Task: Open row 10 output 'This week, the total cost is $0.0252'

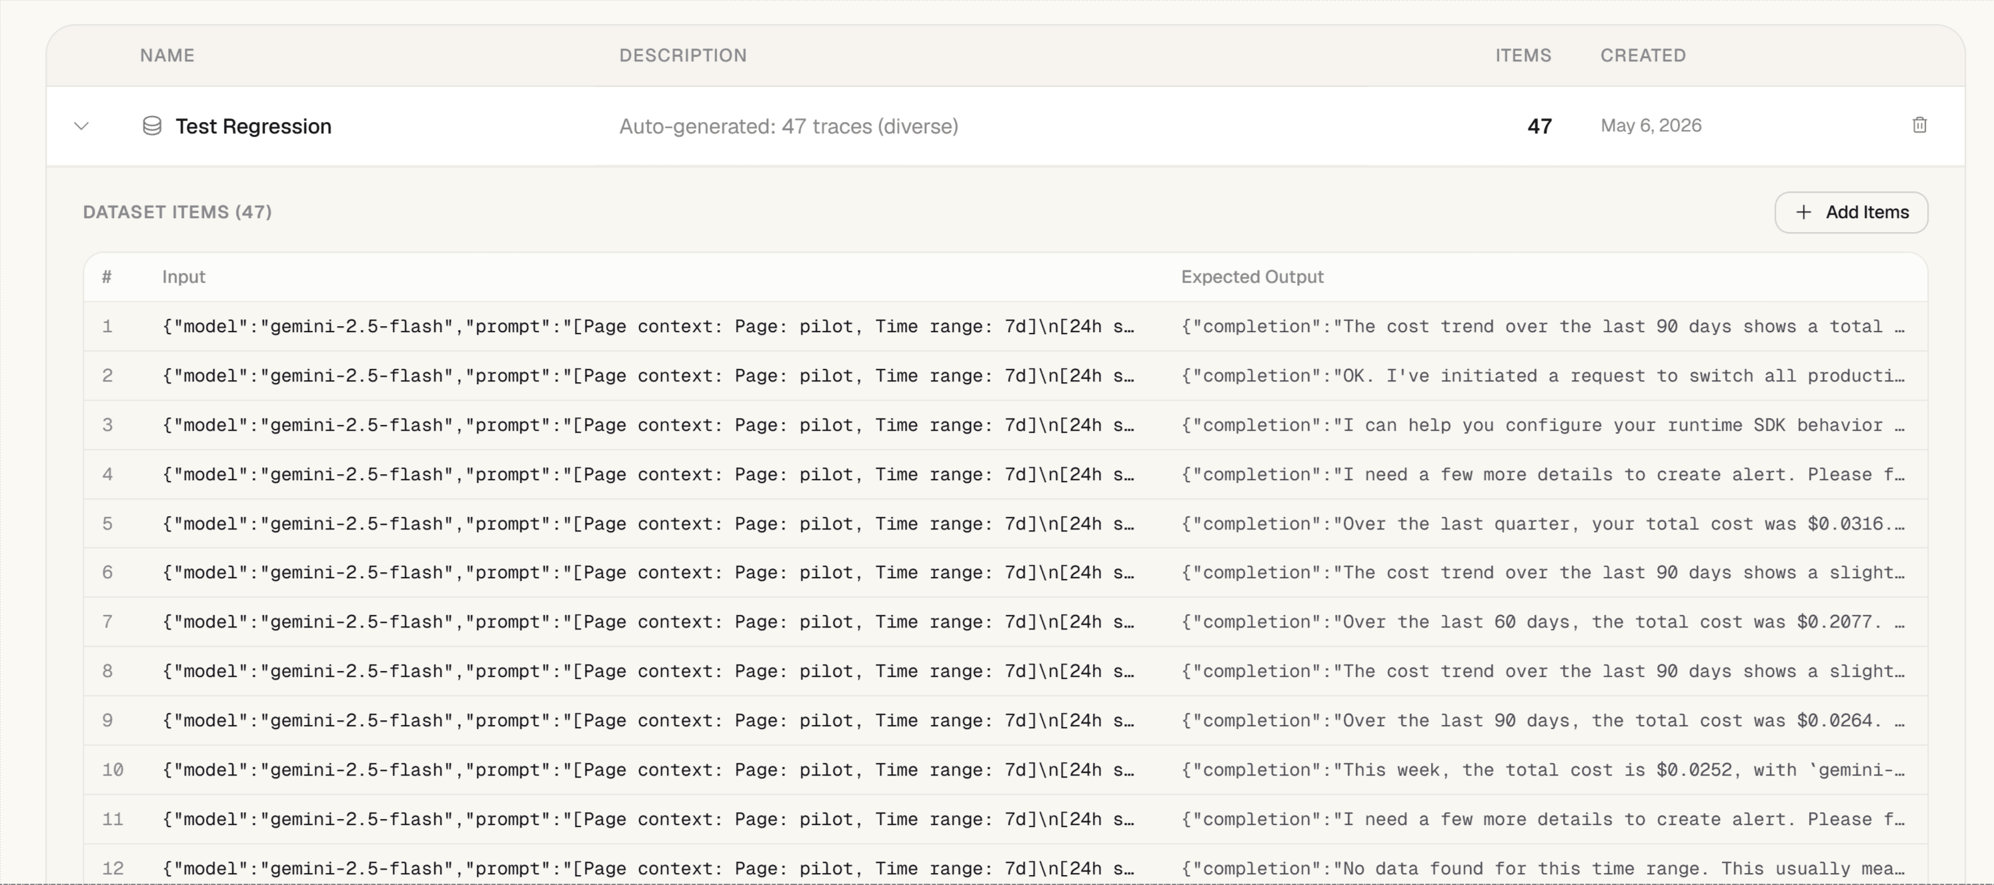Action: (1543, 770)
